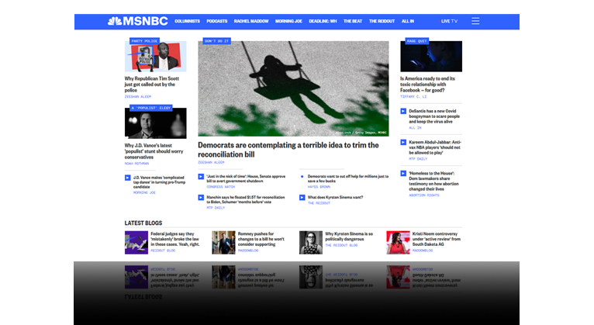The height and width of the screenshot is (325, 594).
Task: Play the J.D. Vance tap dance video icon
Action: click(x=128, y=178)
